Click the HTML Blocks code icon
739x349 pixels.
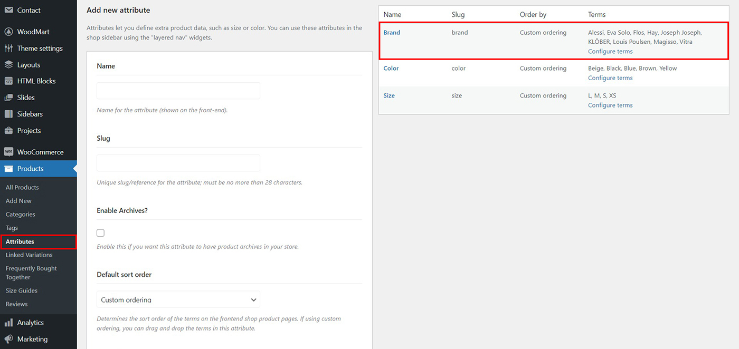[8, 81]
